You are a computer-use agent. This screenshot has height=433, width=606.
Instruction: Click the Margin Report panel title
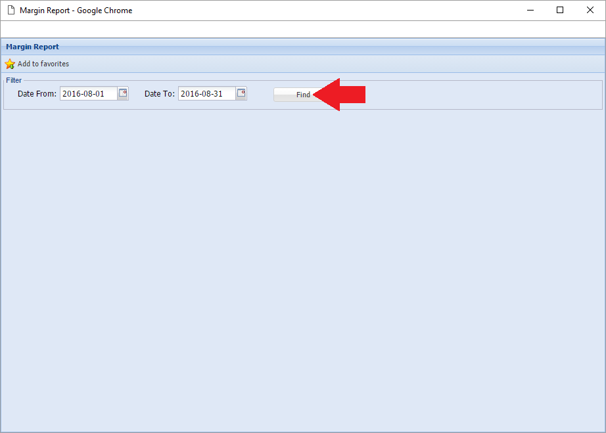[32, 47]
